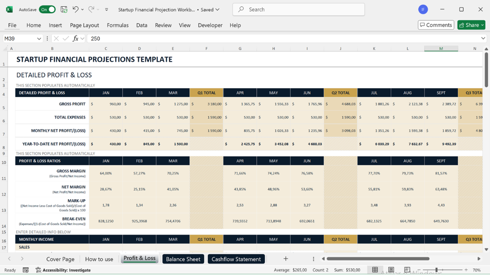Image resolution: width=490 pixels, height=275 pixels.
Task: Switch to Page Layout view icon
Action: (x=391, y=270)
